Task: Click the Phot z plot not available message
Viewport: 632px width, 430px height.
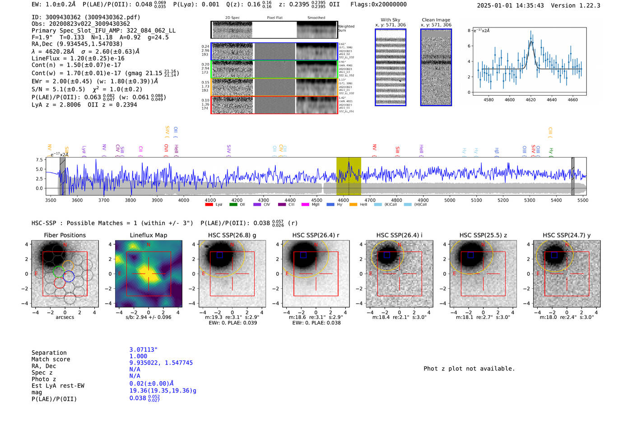Action: click(469, 369)
